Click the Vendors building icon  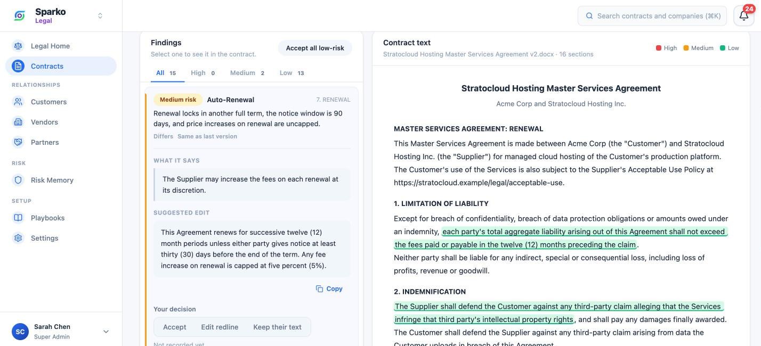point(18,122)
